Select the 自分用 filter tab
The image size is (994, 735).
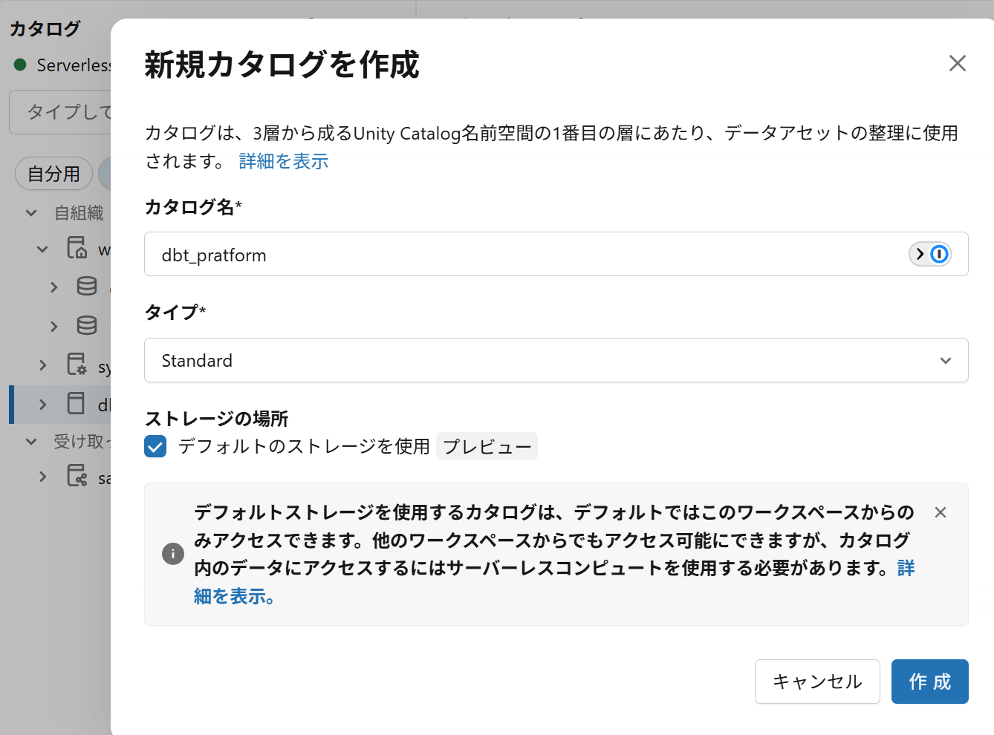coord(53,174)
